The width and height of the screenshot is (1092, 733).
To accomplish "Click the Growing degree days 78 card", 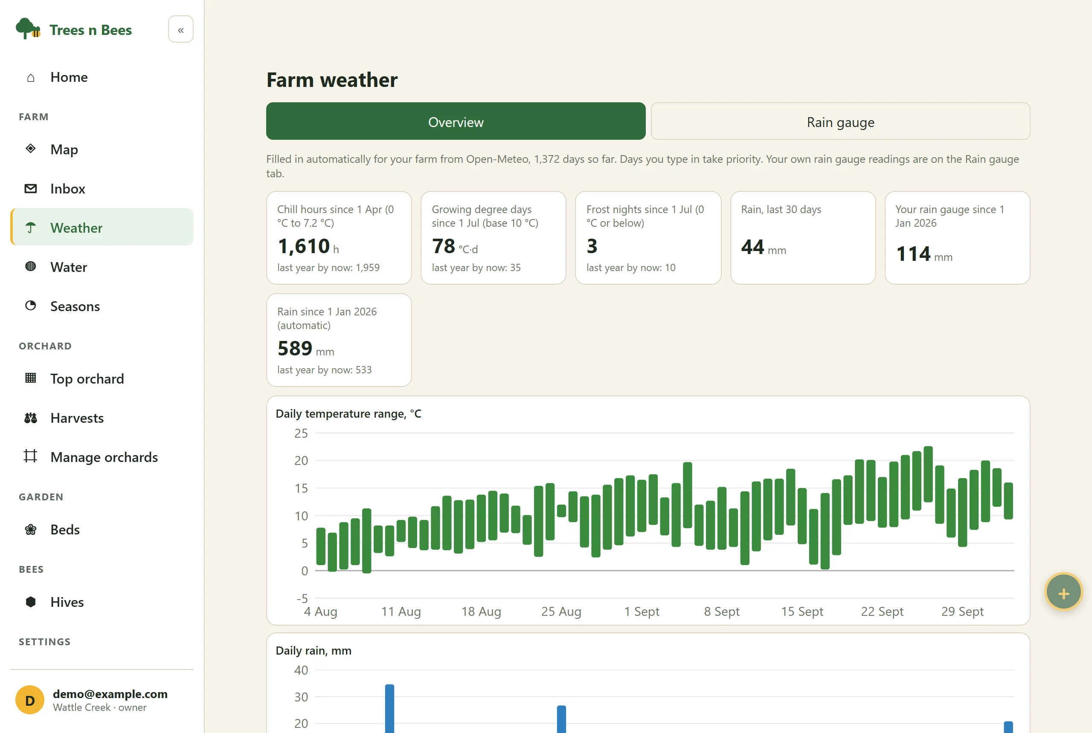I will (x=493, y=237).
